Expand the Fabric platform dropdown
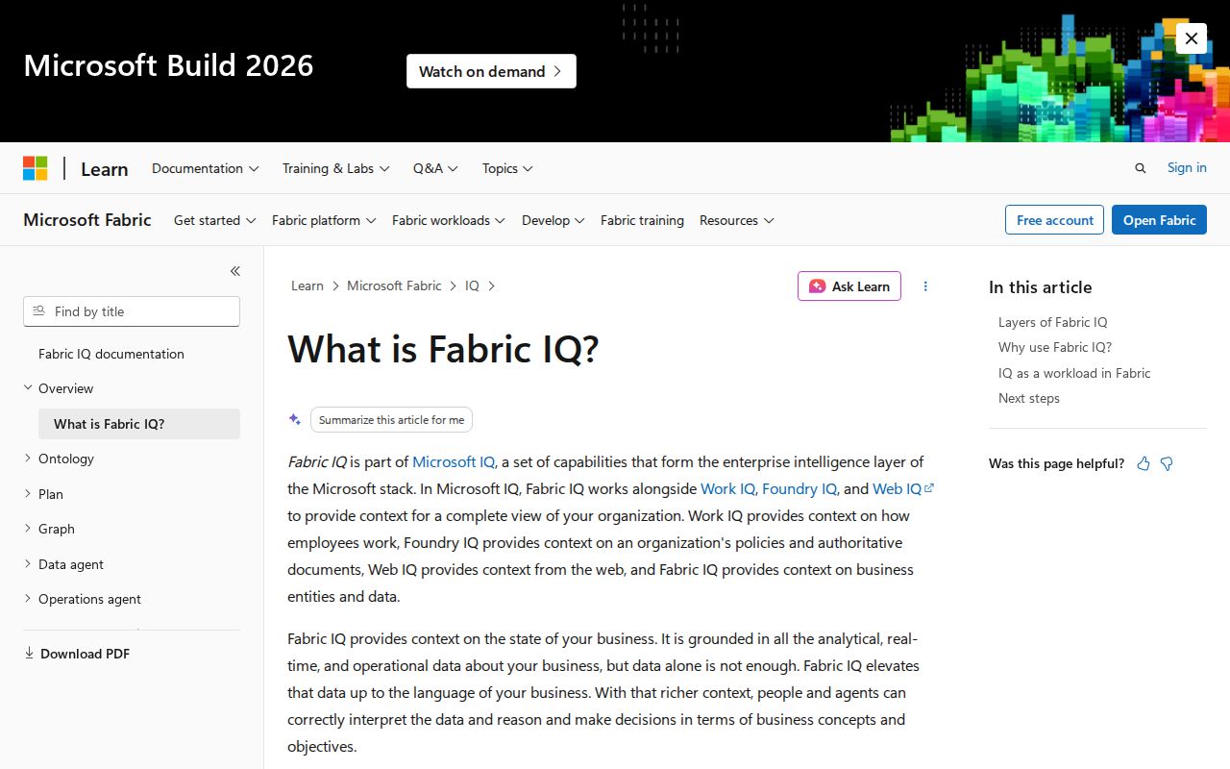 click(x=324, y=220)
